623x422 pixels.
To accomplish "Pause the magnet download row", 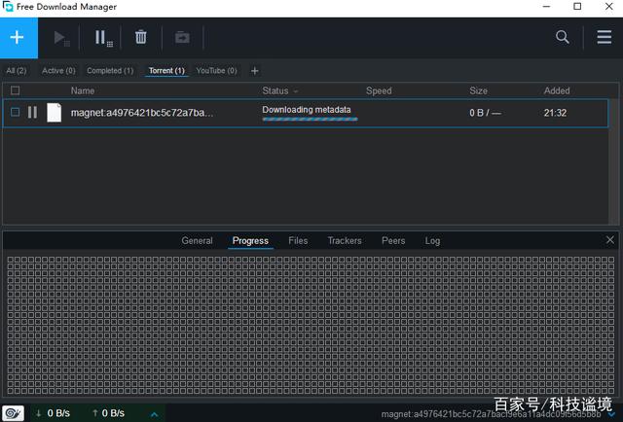I will [x=32, y=113].
